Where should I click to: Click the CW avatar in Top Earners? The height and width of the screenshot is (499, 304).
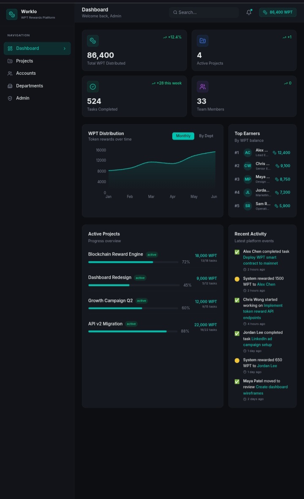247,166
